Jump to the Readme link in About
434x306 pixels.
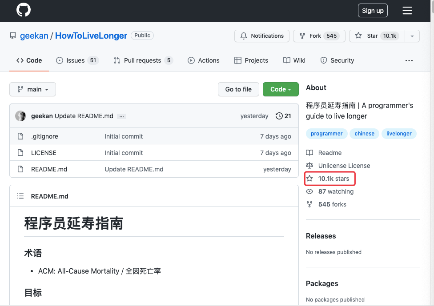click(330, 153)
